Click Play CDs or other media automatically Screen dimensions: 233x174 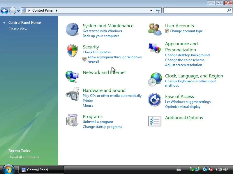pyautogui.click(x=112, y=96)
